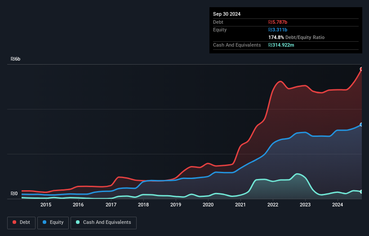Click the red Debt legend dot
This screenshot has width=369, height=236.
[14, 222]
